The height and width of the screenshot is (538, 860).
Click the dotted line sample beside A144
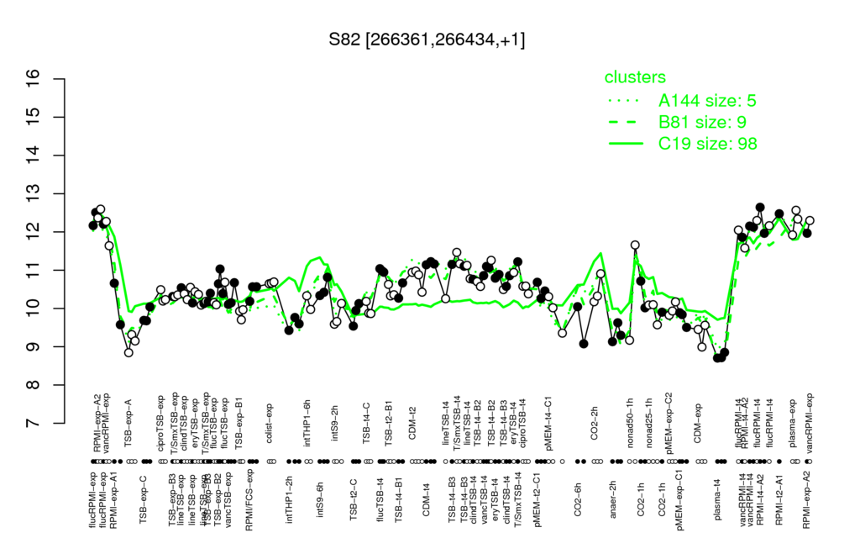626,101
